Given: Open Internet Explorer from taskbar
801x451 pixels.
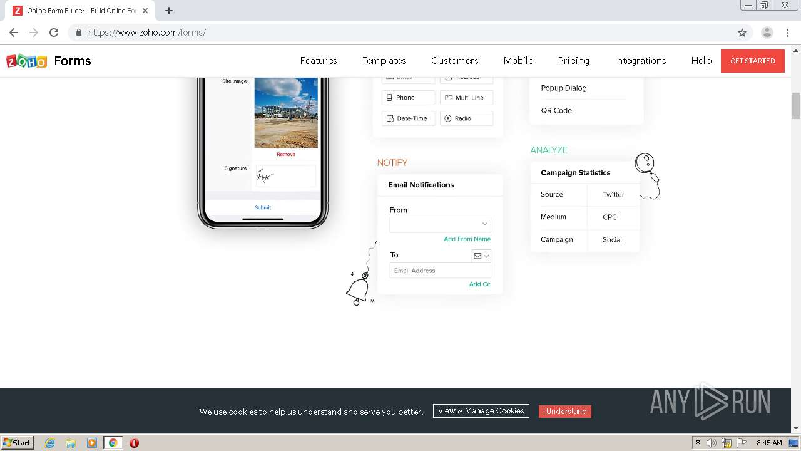Looking at the screenshot, I should (50, 443).
